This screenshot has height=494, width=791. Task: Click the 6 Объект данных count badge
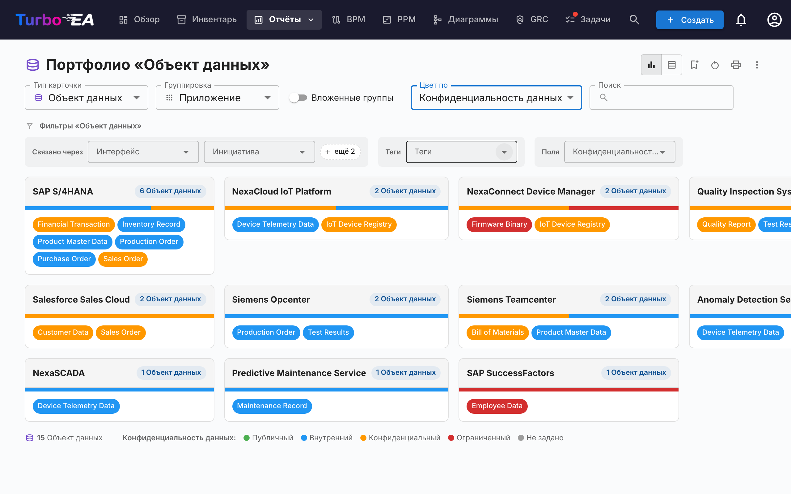[x=170, y=191]
